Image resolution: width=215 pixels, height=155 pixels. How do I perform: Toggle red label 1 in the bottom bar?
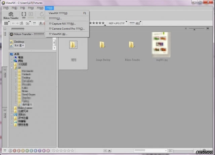[14, 151]
